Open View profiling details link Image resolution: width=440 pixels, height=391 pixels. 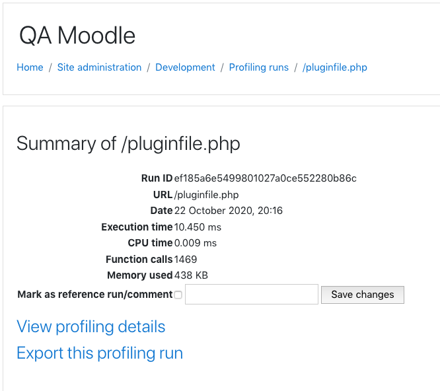91,326
